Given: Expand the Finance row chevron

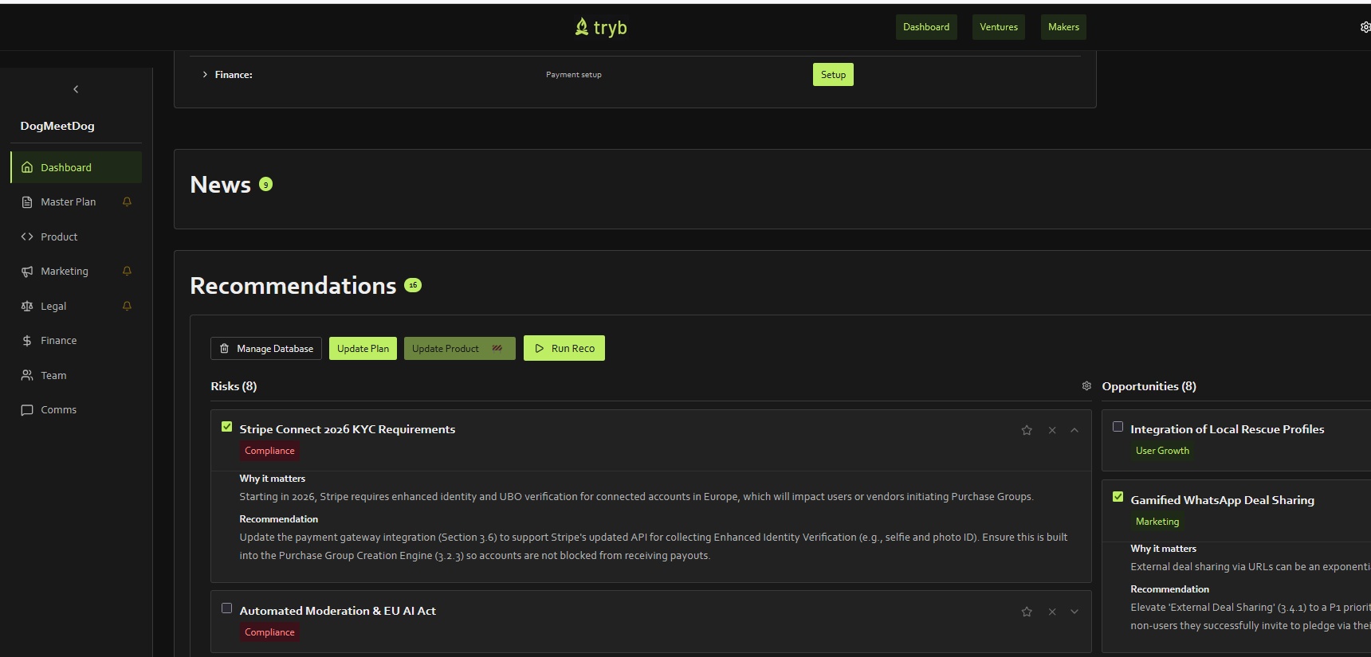Looking at the screenshot, I should [205, 74].
